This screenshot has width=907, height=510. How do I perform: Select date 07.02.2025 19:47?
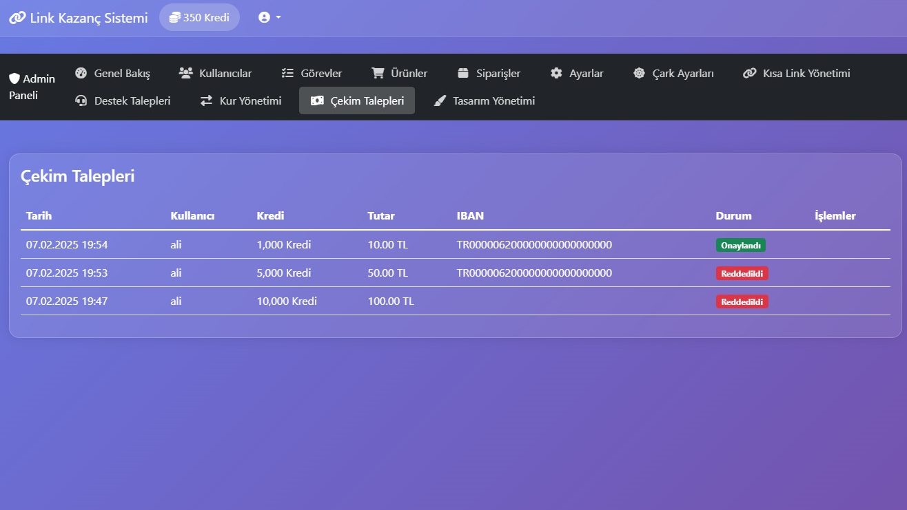click(67, 301)
